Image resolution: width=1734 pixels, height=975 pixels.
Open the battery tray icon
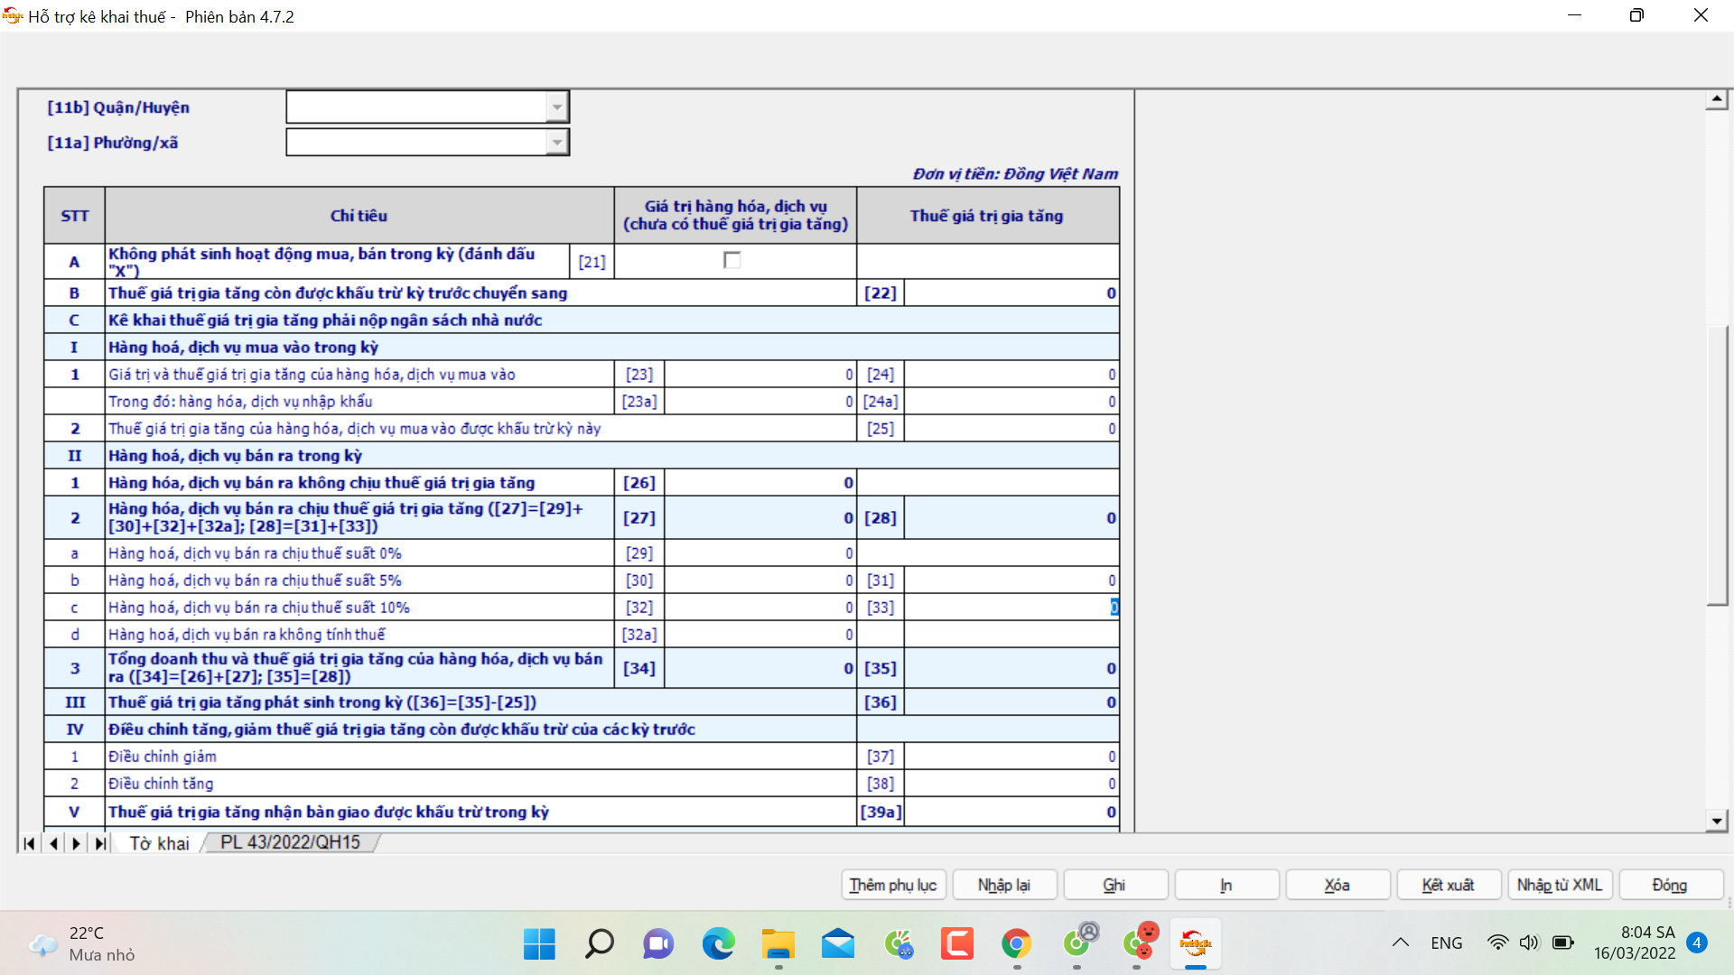1562,942
